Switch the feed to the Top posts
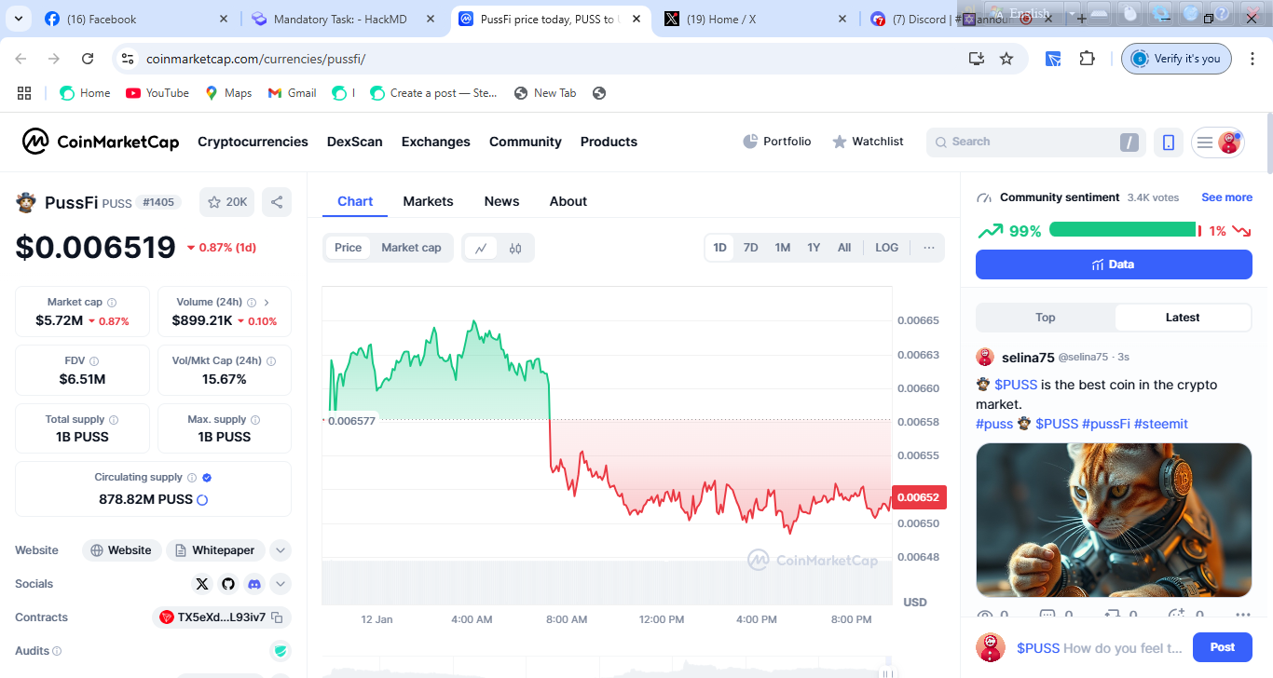1273x678 pixels. point(1045,318)
